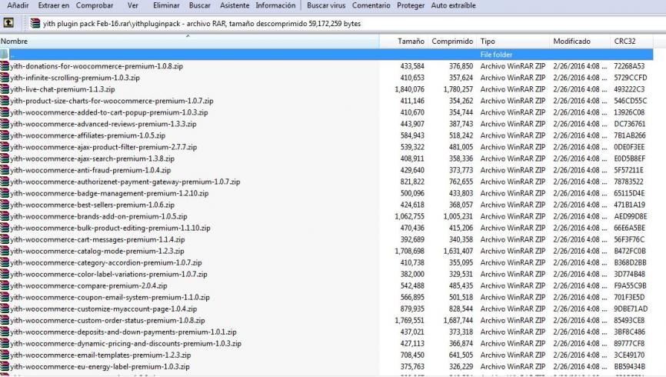Click the RAR archive icon in path bar

35,23
